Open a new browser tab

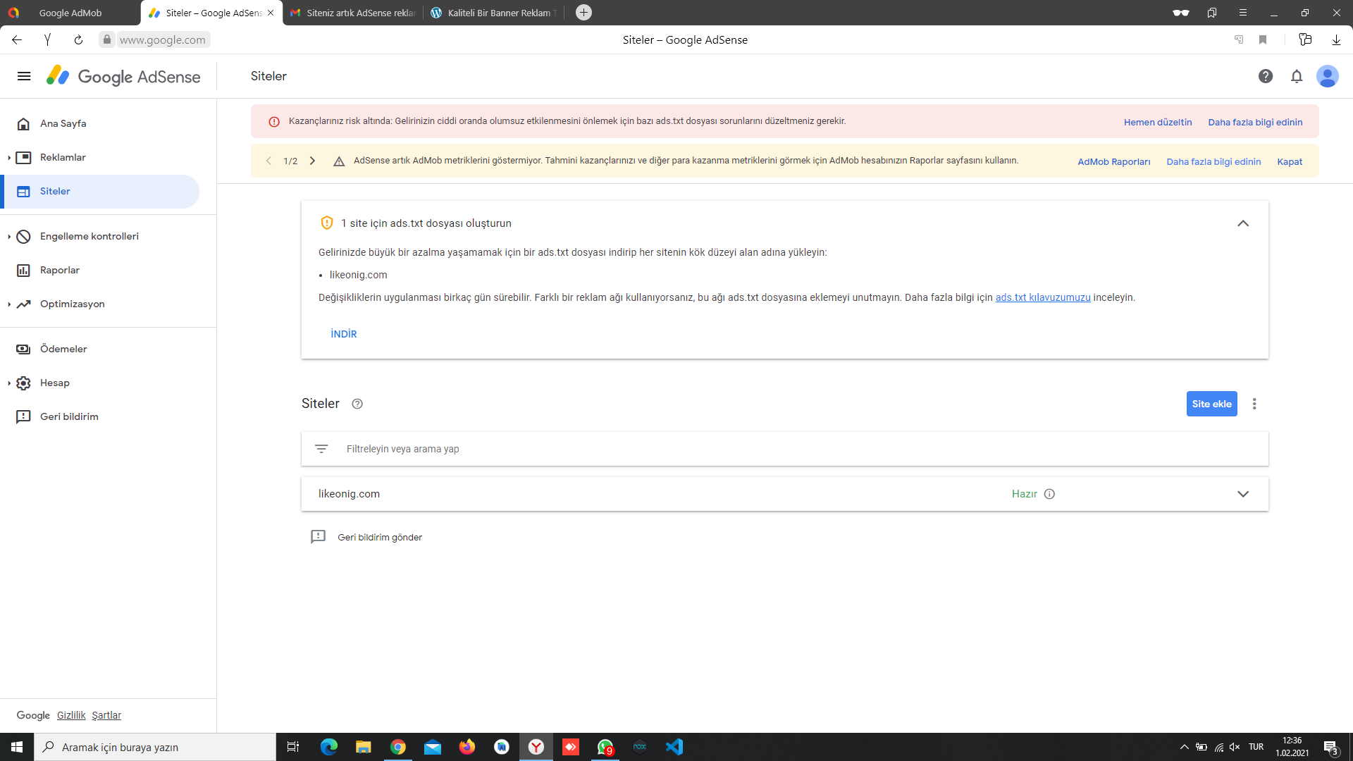[583, 13]
